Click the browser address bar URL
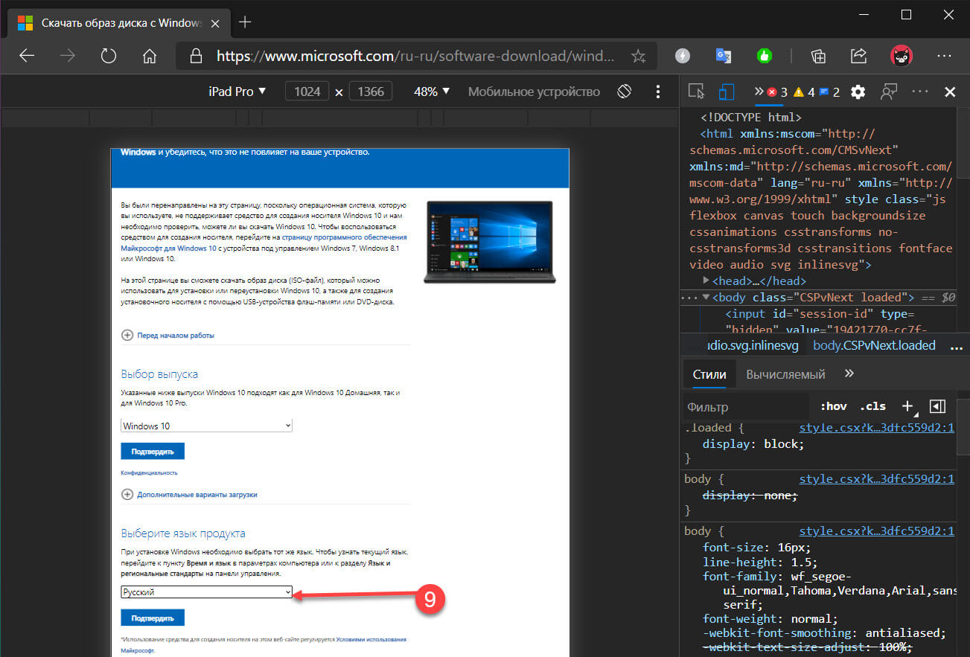Image resolution: width=970 pixels, height=657 pixels. 416,56
